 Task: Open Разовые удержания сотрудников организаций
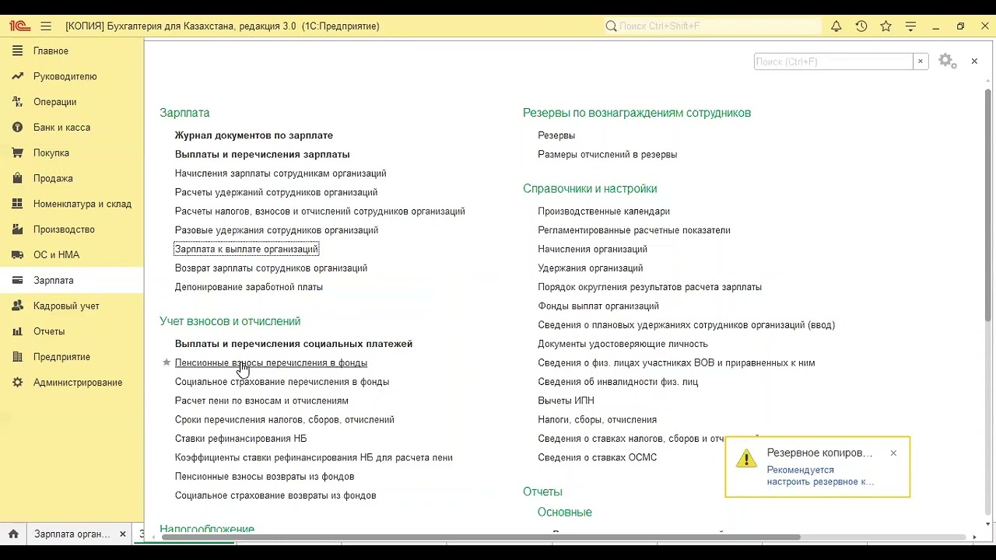[x=276, y=230]
